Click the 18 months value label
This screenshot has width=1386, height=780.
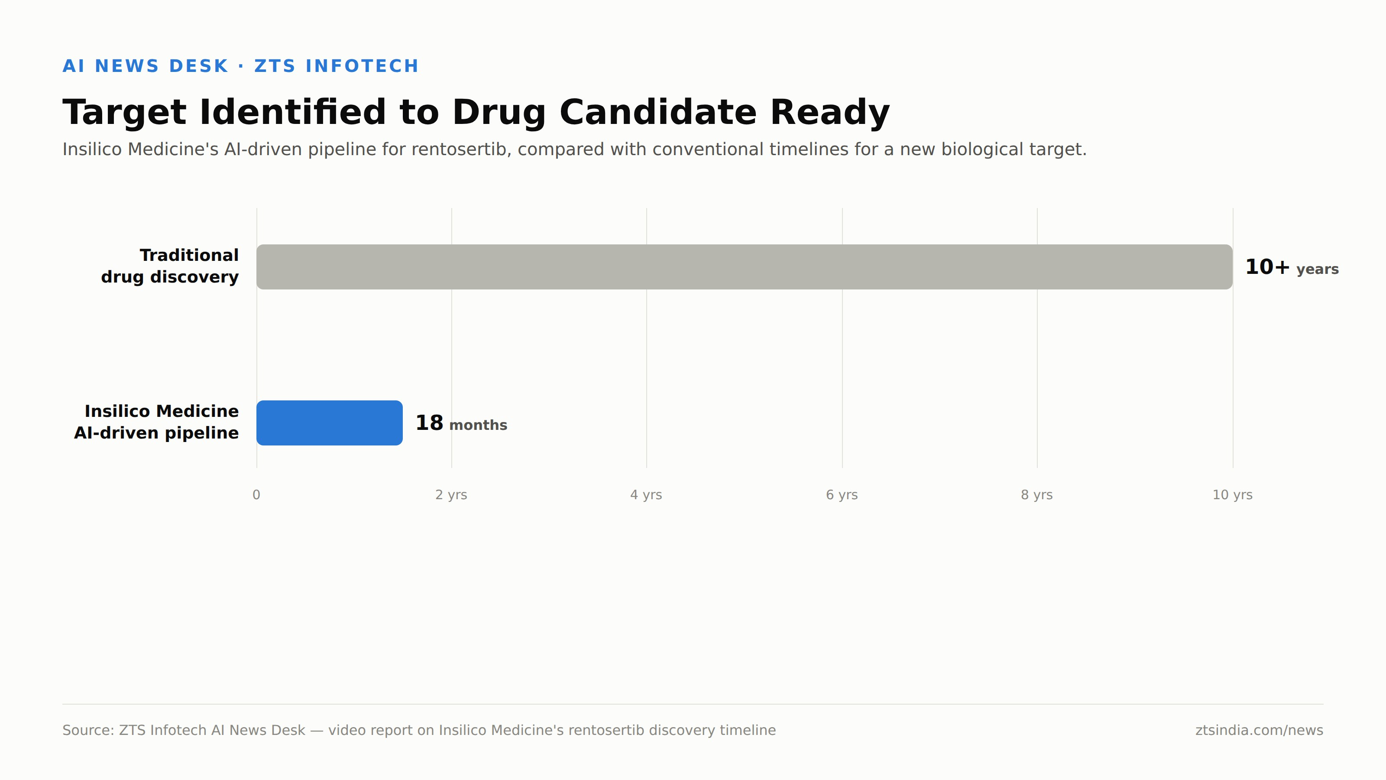point(461,423)
